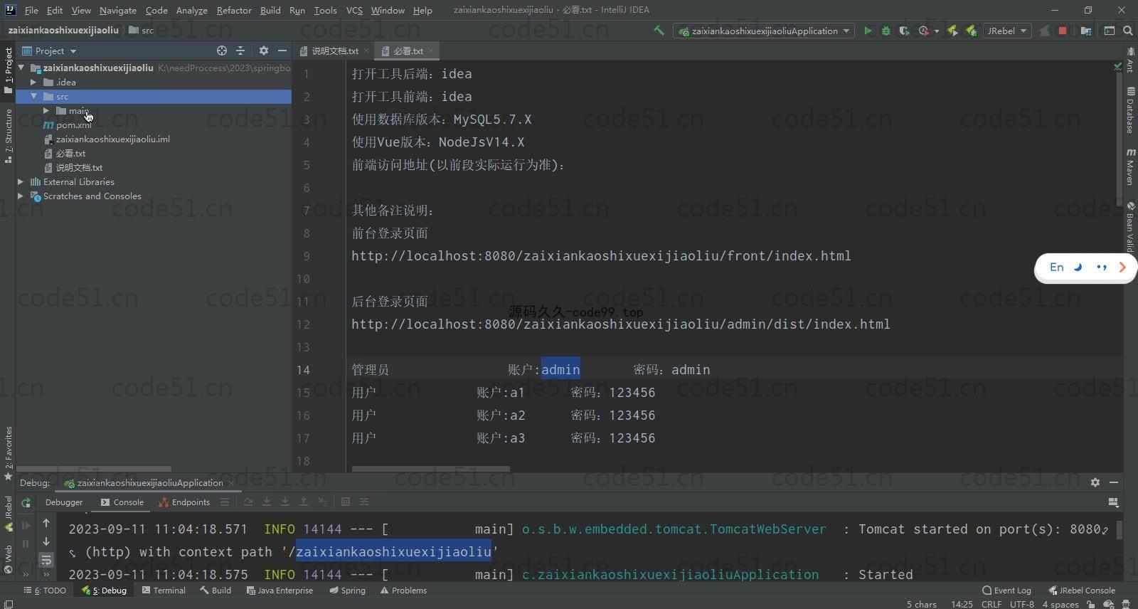Click the Debug bug icon in toolbar
Viewport: 1138px width, 609px height.
tap(886, 31)
